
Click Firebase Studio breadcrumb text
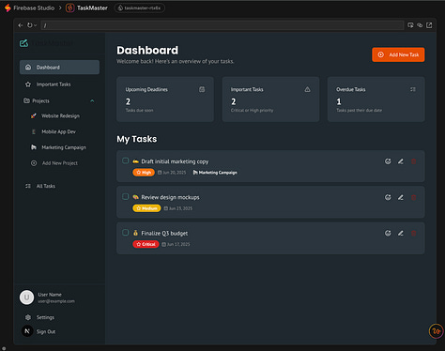(x=34, y=8)
